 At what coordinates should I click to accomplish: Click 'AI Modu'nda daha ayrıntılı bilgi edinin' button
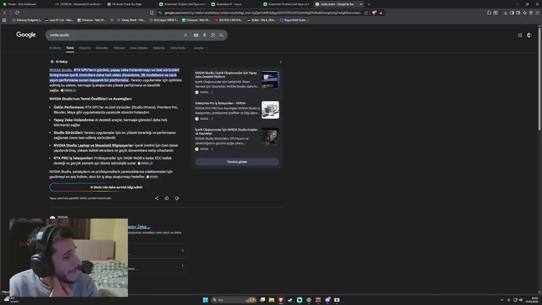[x=116, y=187]
